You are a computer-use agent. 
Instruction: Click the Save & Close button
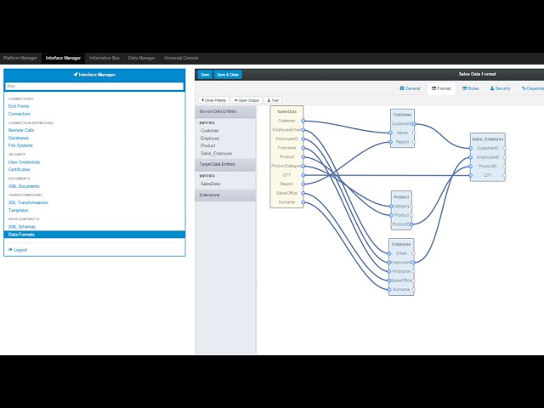(228, 75)
